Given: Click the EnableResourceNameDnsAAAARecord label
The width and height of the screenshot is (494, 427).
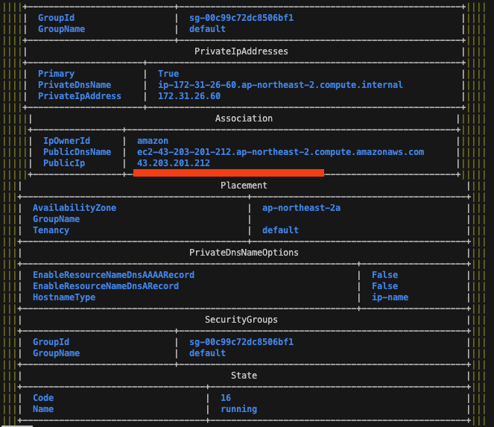Looking at the screenshot, I should coord(113,275).
